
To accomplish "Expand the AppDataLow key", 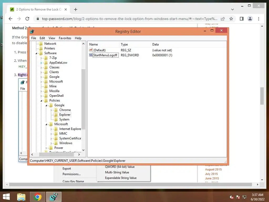I will (x=41, y=63).
